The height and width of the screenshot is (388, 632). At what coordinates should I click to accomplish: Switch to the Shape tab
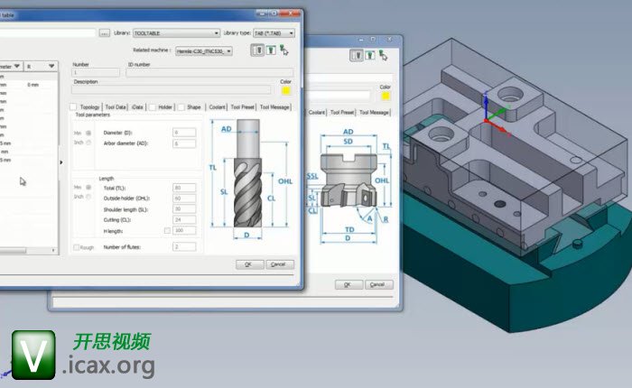click(x=194, y=107)
